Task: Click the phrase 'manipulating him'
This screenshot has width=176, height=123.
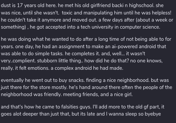Action: coord(98,13)
